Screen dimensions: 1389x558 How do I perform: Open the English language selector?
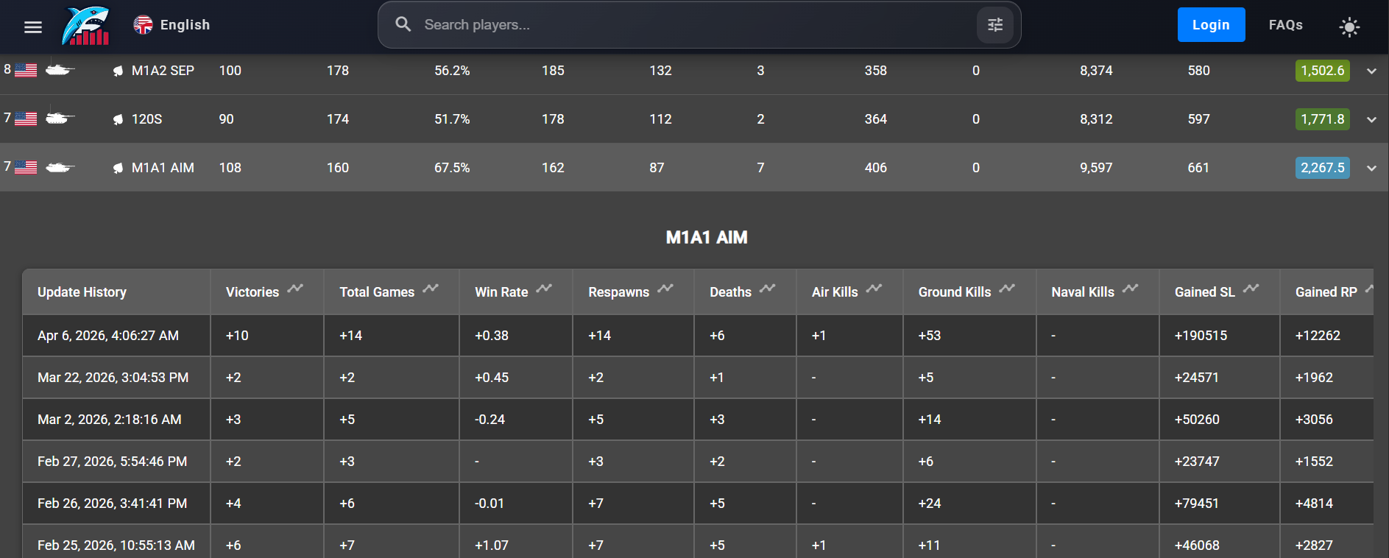(172, 25)
